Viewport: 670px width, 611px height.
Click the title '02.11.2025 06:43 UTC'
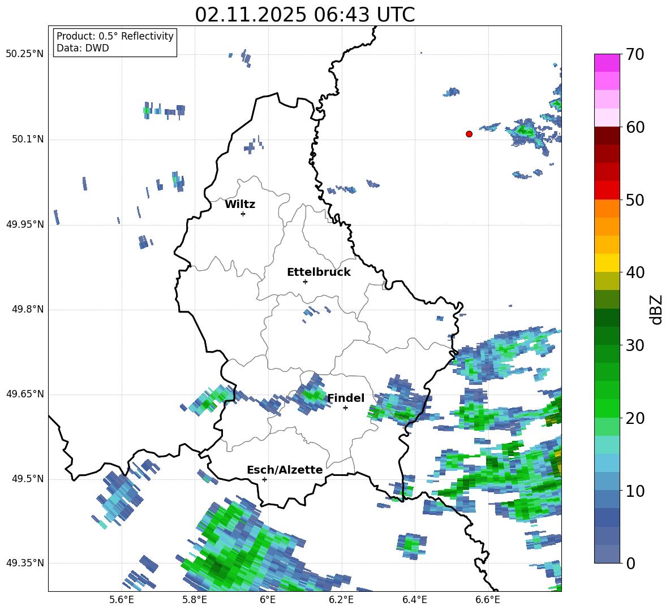click(304, 15)
